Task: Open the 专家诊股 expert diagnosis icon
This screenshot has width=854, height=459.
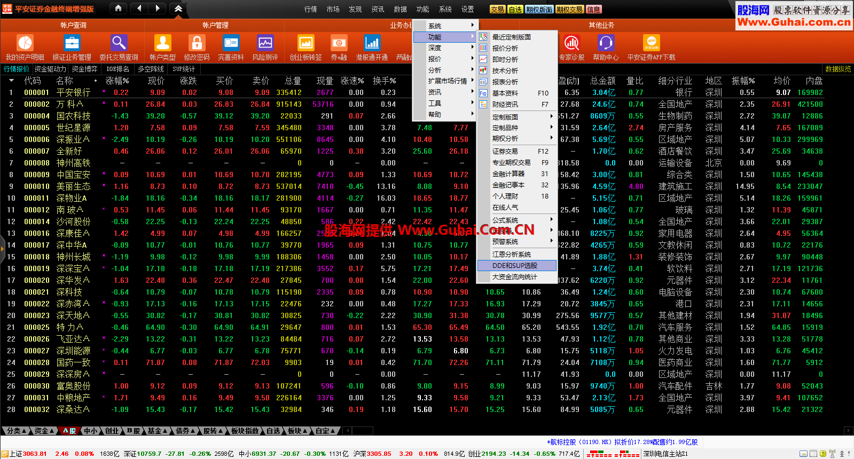Action: (571, 43)
